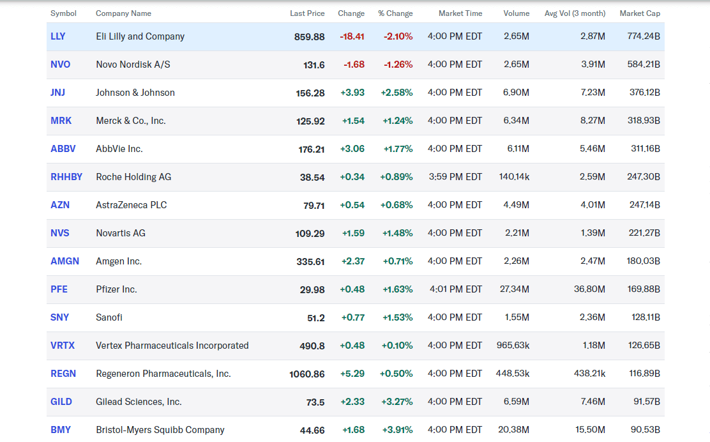Sort by the % Change column header
This screenshot has height=442, width=710.
tap(395, 13)
